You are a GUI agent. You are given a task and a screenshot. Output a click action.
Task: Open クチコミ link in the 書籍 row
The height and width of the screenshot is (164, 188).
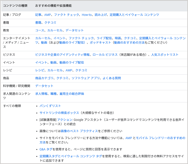pos(50,22)
